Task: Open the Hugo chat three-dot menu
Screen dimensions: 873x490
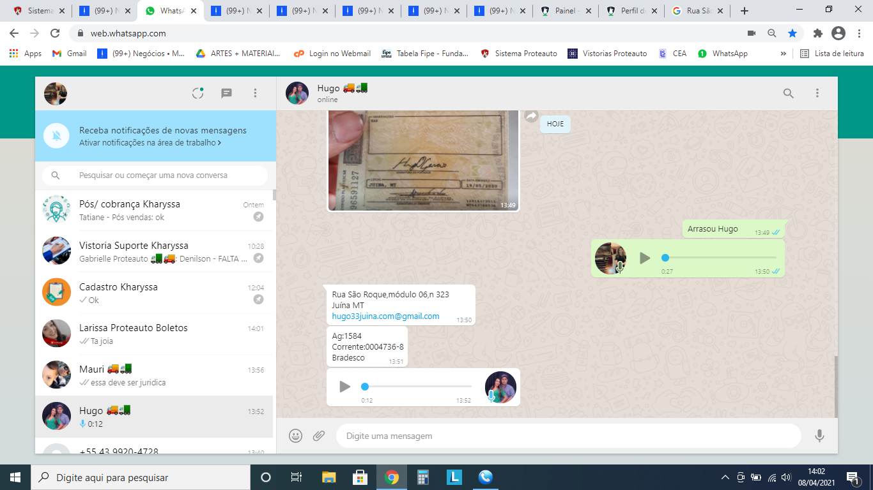Action: (817, 93)
